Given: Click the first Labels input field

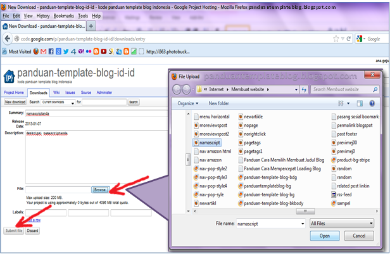Looking at the screenshot, I should tap(46, 213).
